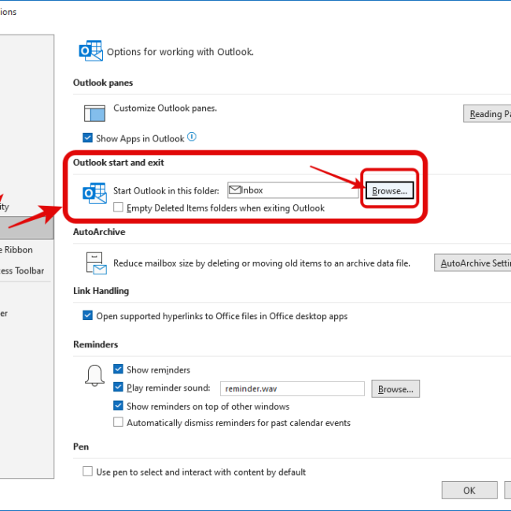Uncheck the Show reminders checkbox
The width and height of the screenshot is (511, 511).
point(118,369)
